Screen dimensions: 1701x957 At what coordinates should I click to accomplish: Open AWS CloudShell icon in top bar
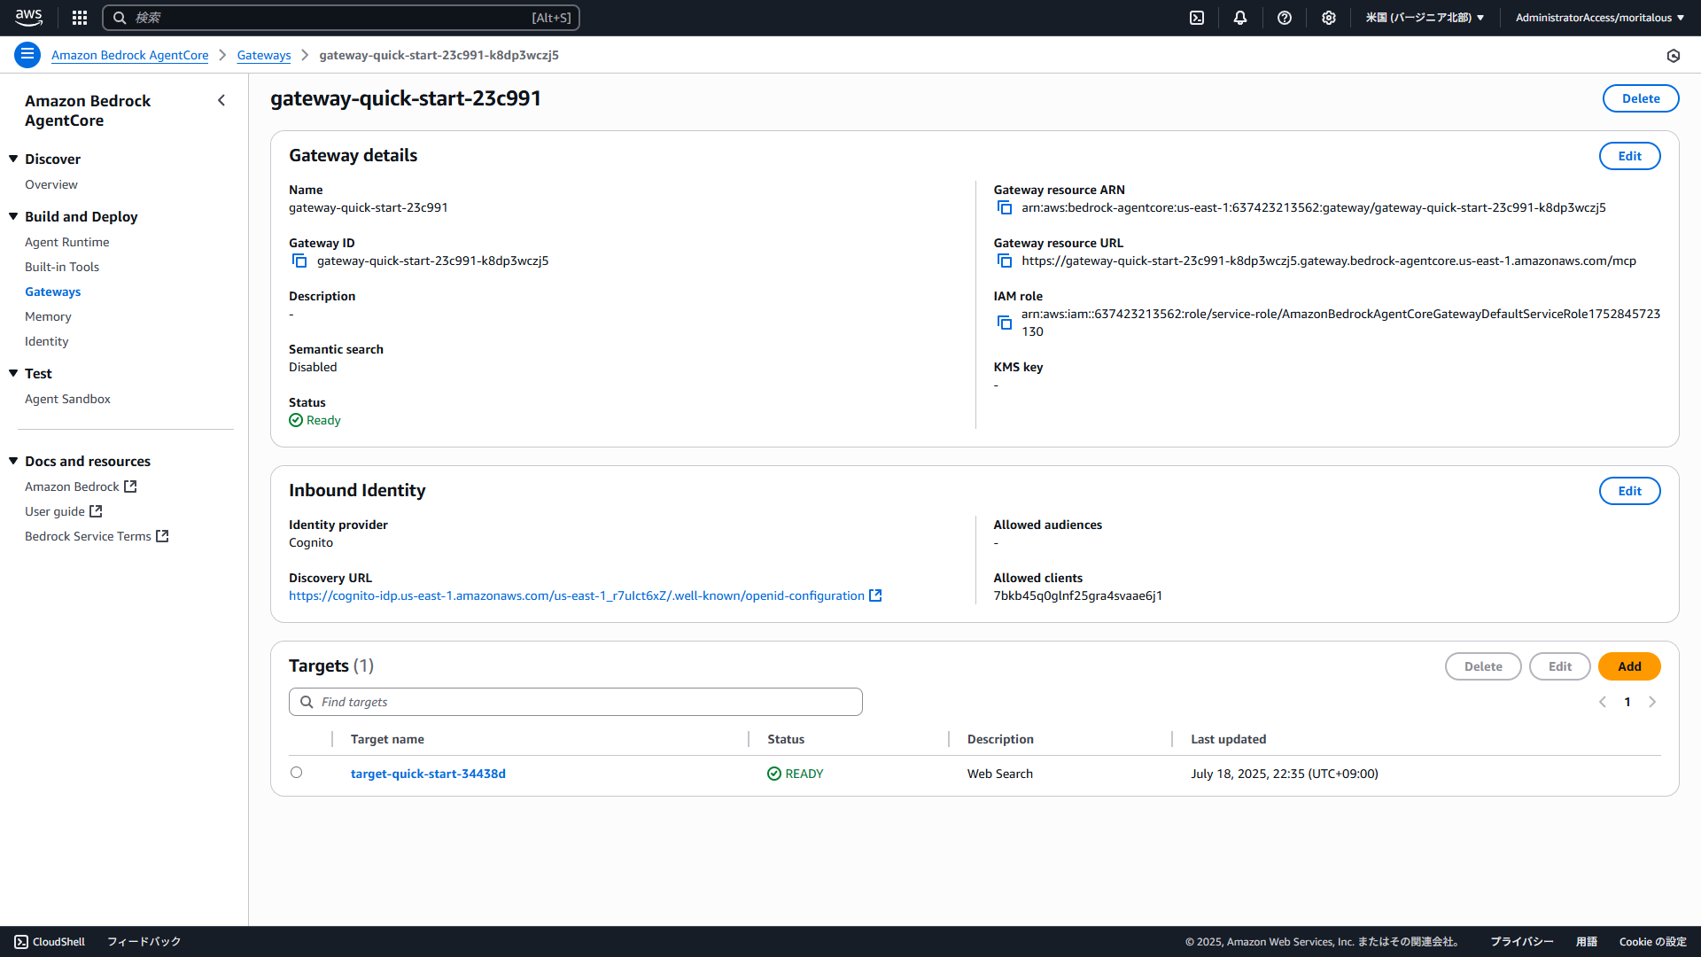click(1196, 18)
